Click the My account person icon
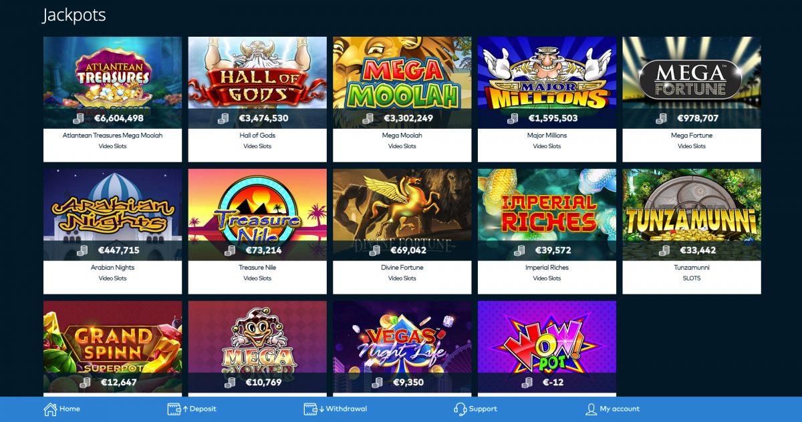The image size is (802, 422). (x=591, y=409)
